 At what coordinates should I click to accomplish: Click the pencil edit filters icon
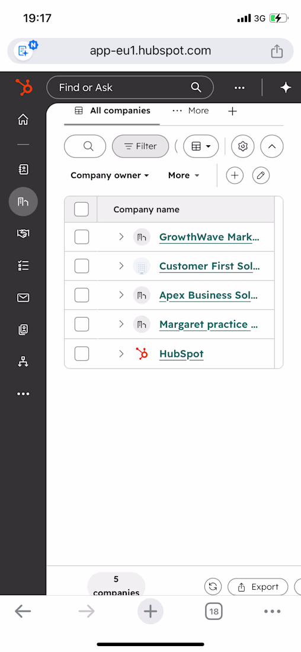pyautogui.click(x=261, y=175)
